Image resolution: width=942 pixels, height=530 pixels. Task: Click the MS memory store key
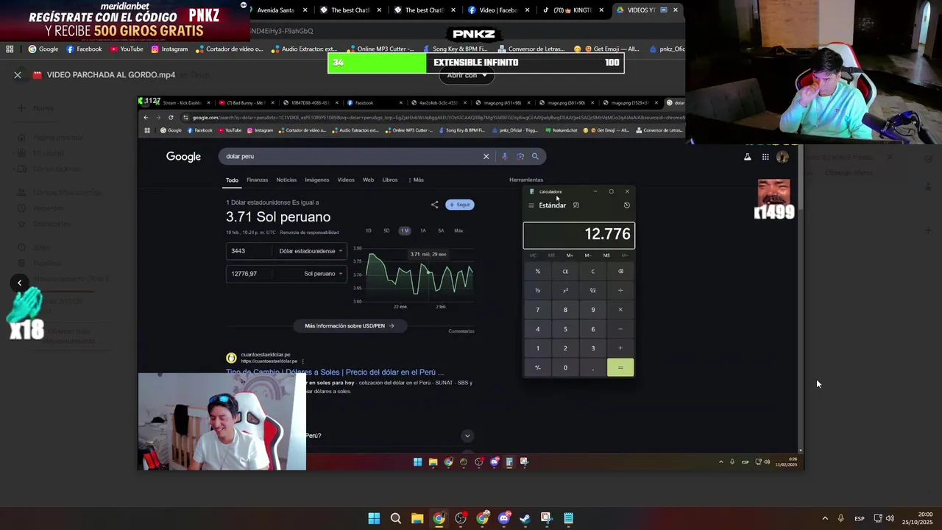click(606, 255)
